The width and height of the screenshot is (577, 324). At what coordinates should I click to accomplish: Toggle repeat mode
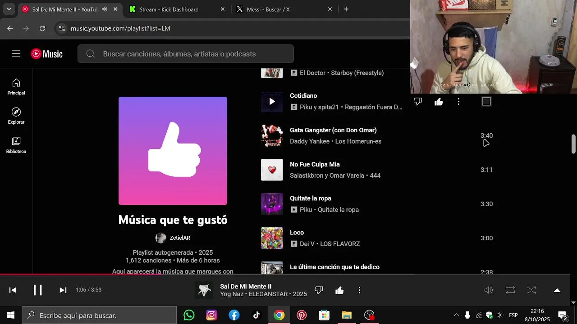click(x=510, y=290)
